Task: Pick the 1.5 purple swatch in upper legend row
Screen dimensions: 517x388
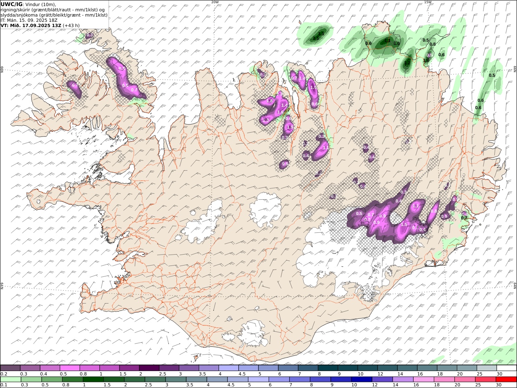Action: 129,368
